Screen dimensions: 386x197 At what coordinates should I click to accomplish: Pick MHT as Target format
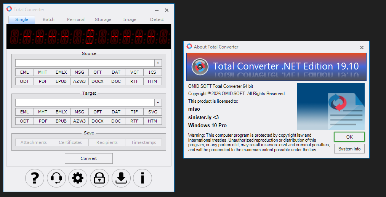pyautogui.click(x=43, y=112)
